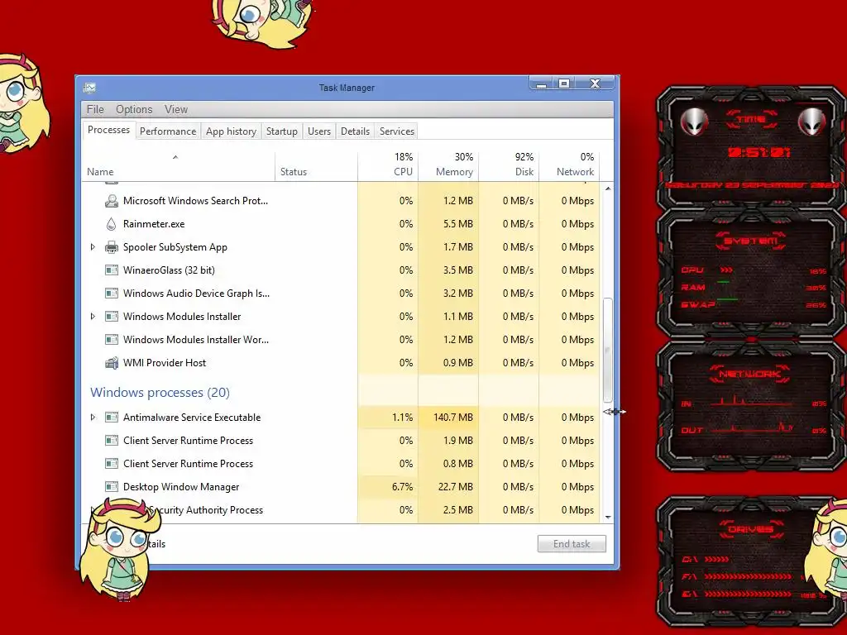Sort by the Network column header
Image resolution: width=847 pixels, height=635 pixels.
pos(569,166)
